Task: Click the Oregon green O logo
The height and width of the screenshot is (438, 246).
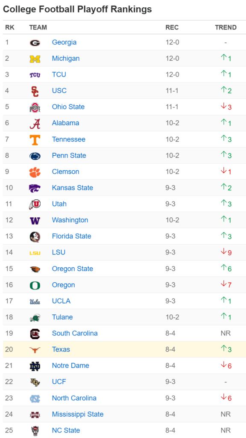Action: (35, 285)
